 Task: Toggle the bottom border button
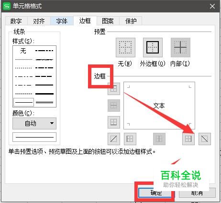pos(114,122)
